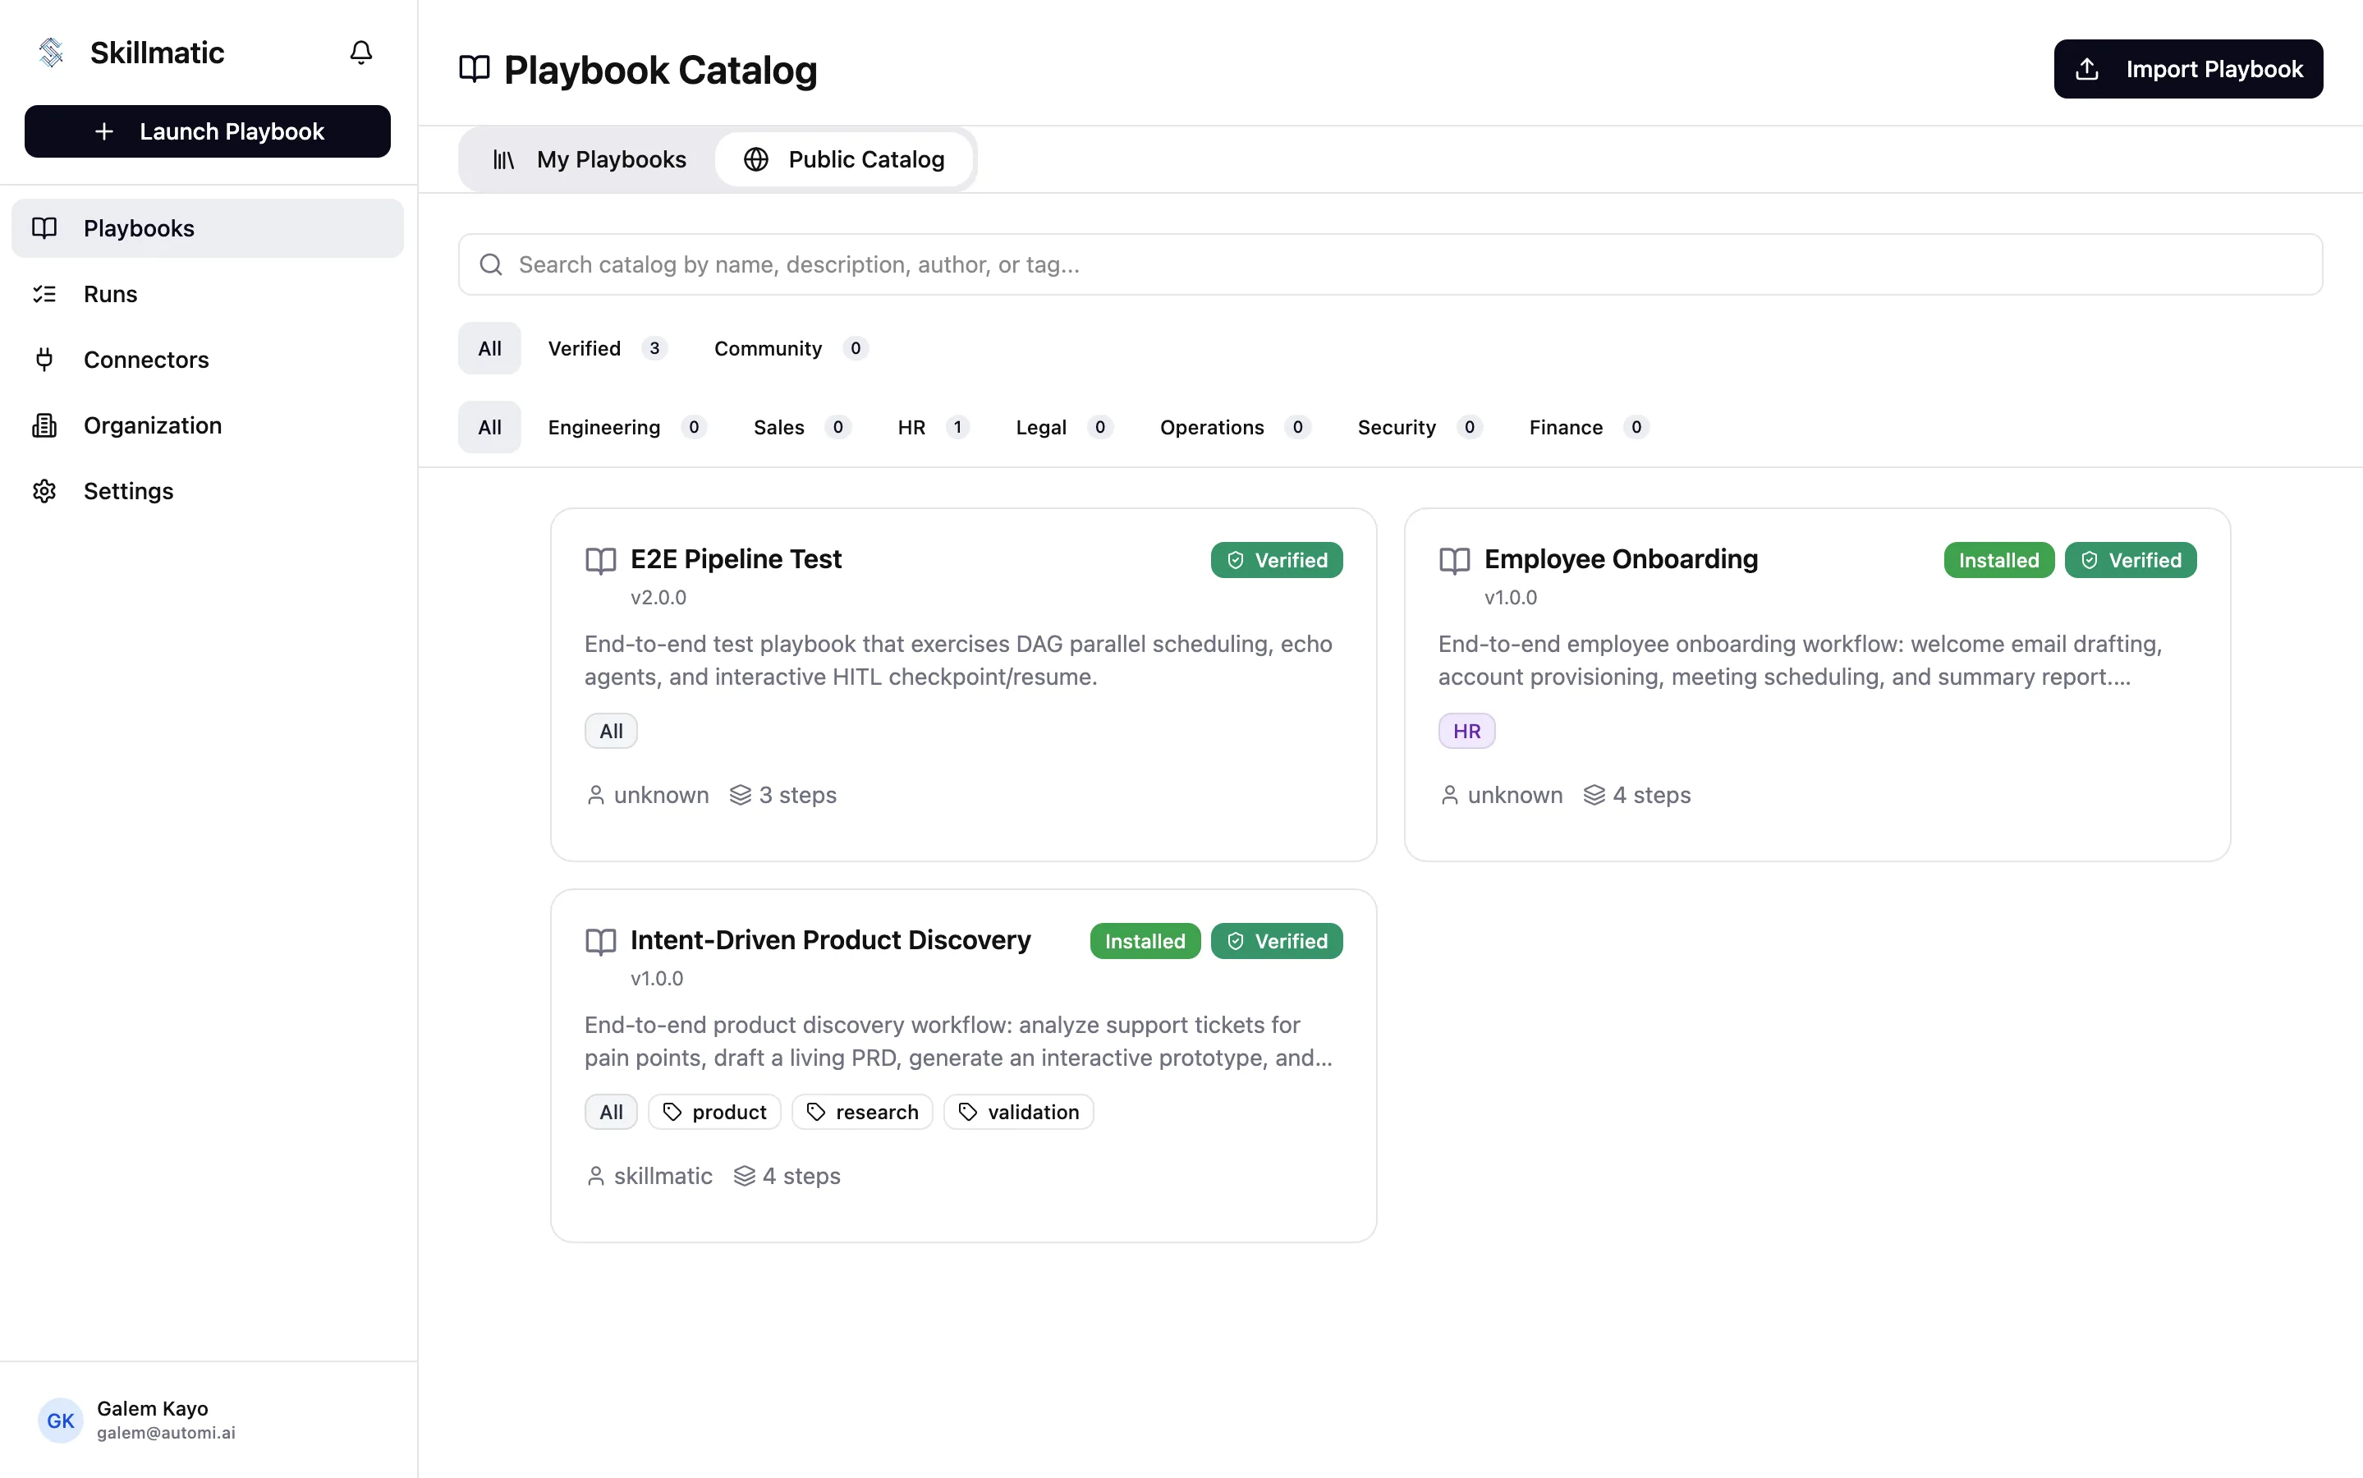
Task: Click the Skillmatic logo icon
Action: [51, 52]
